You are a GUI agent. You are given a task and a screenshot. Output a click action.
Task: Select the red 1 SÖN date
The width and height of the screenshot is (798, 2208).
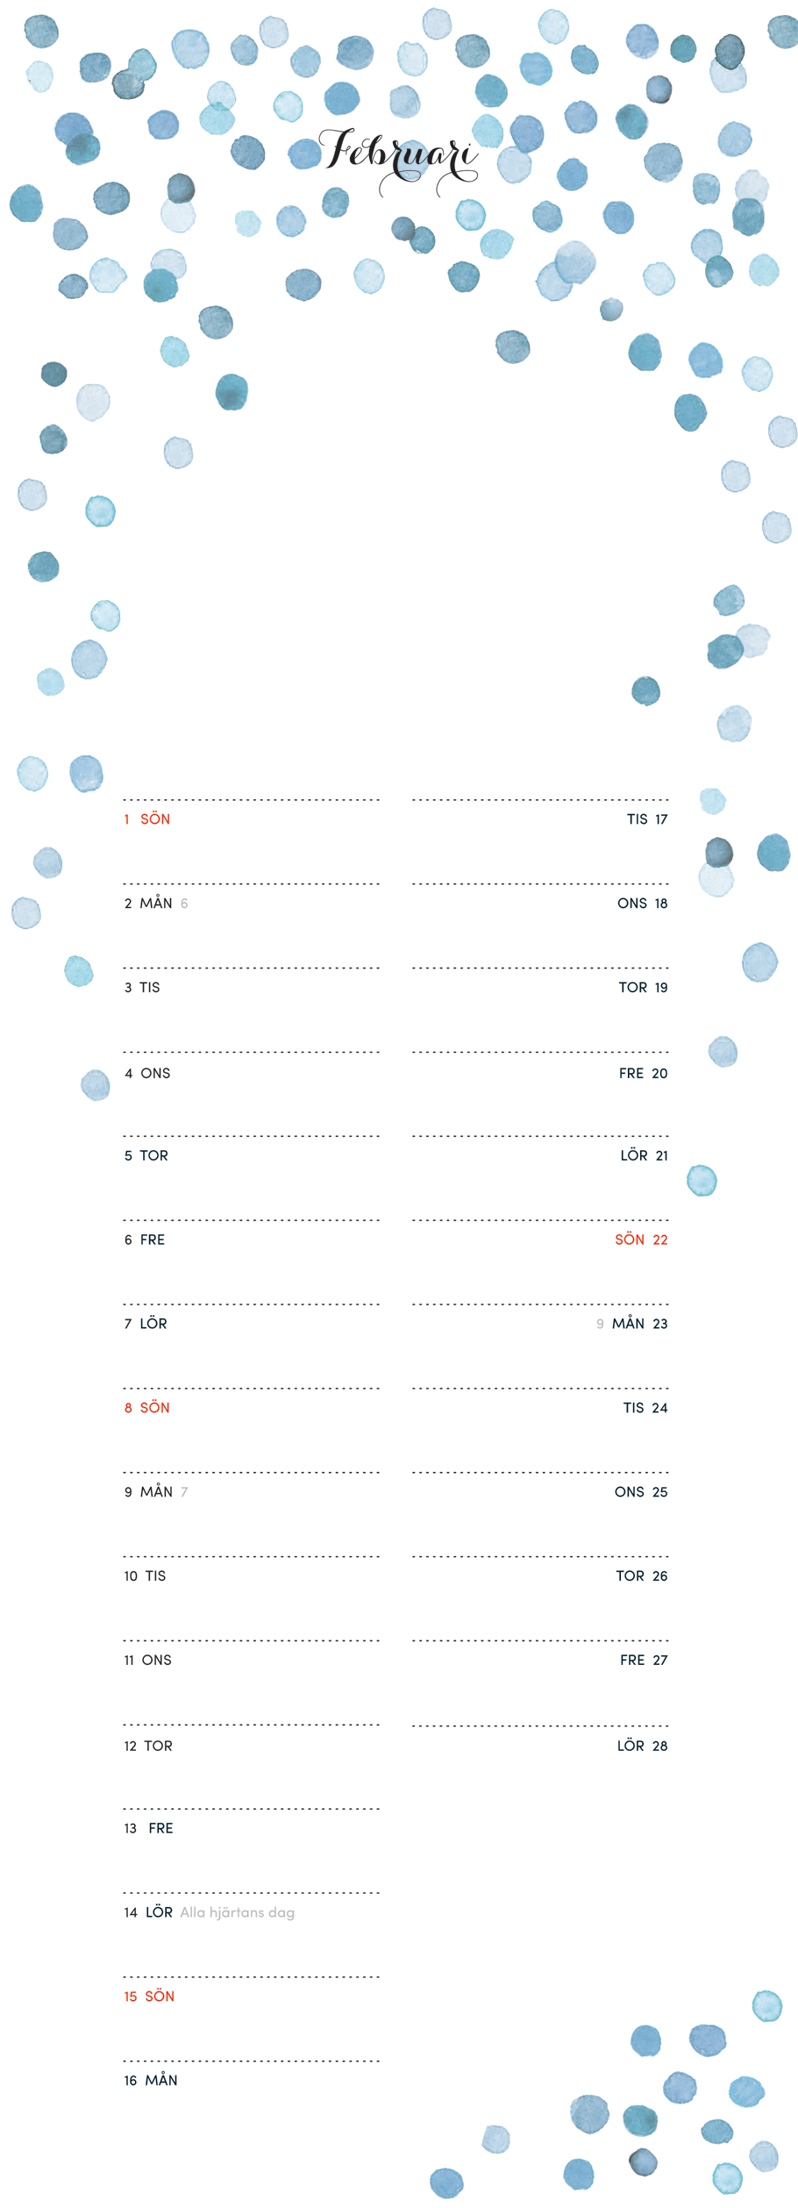click(146, 819)
